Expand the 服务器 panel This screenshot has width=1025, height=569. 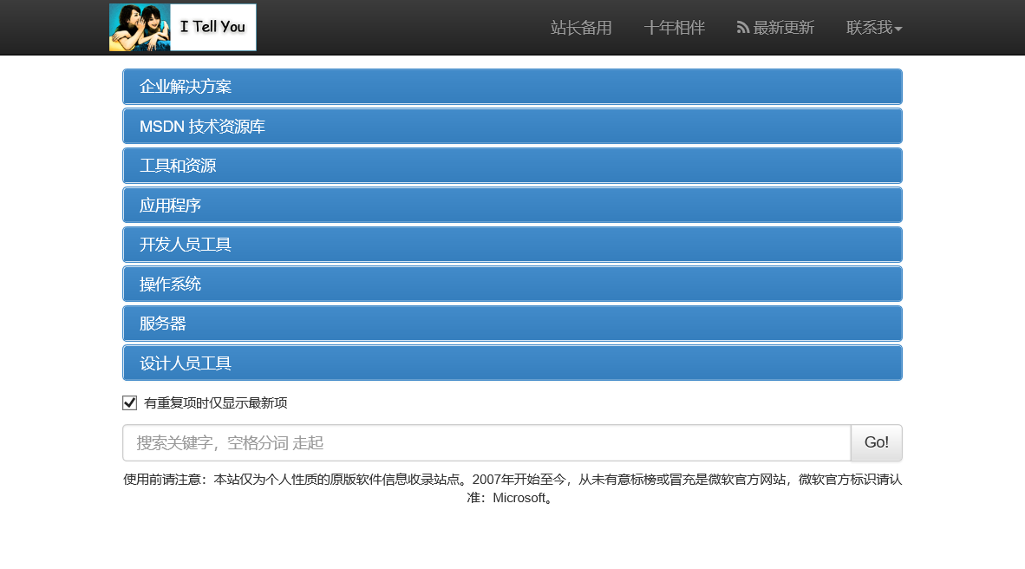(x=512, y=323)
